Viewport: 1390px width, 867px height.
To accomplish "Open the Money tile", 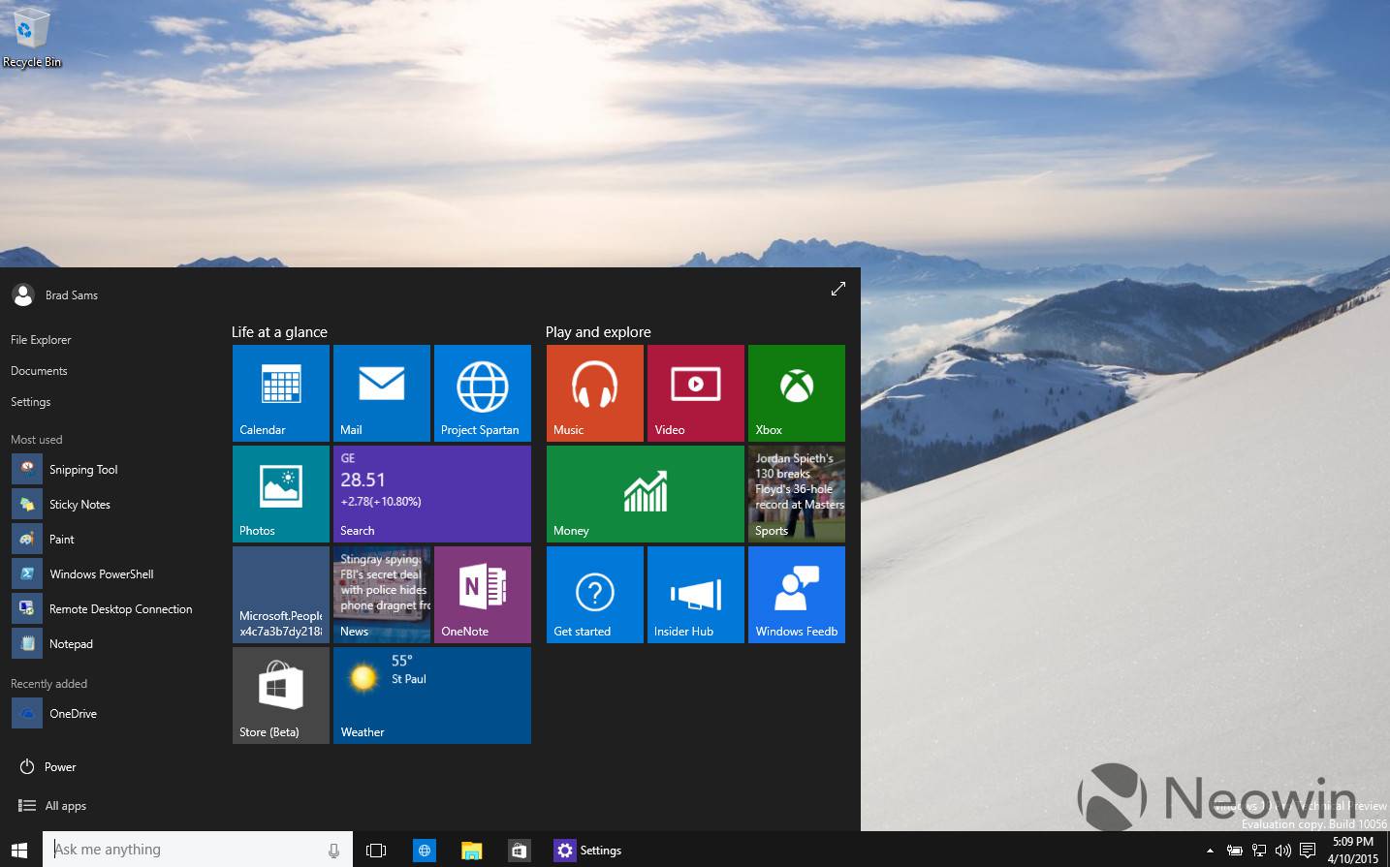I will [x=646, y=494].
